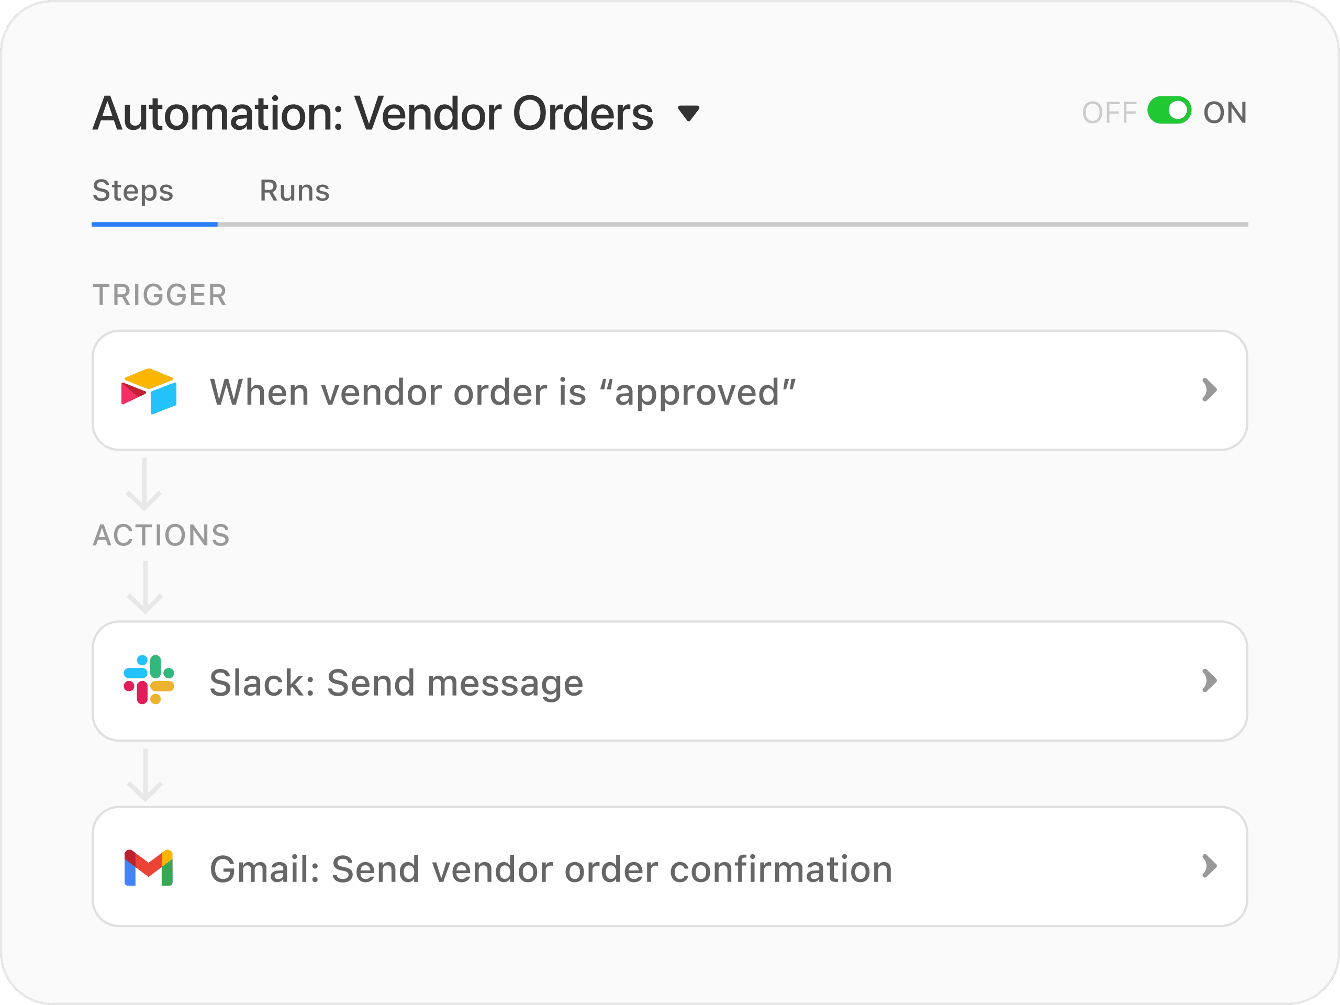Switch to the Runs tab
1340x1005 pixels.
(294, 191)
